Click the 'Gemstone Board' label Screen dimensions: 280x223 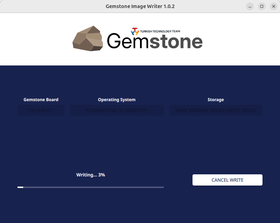41,100
